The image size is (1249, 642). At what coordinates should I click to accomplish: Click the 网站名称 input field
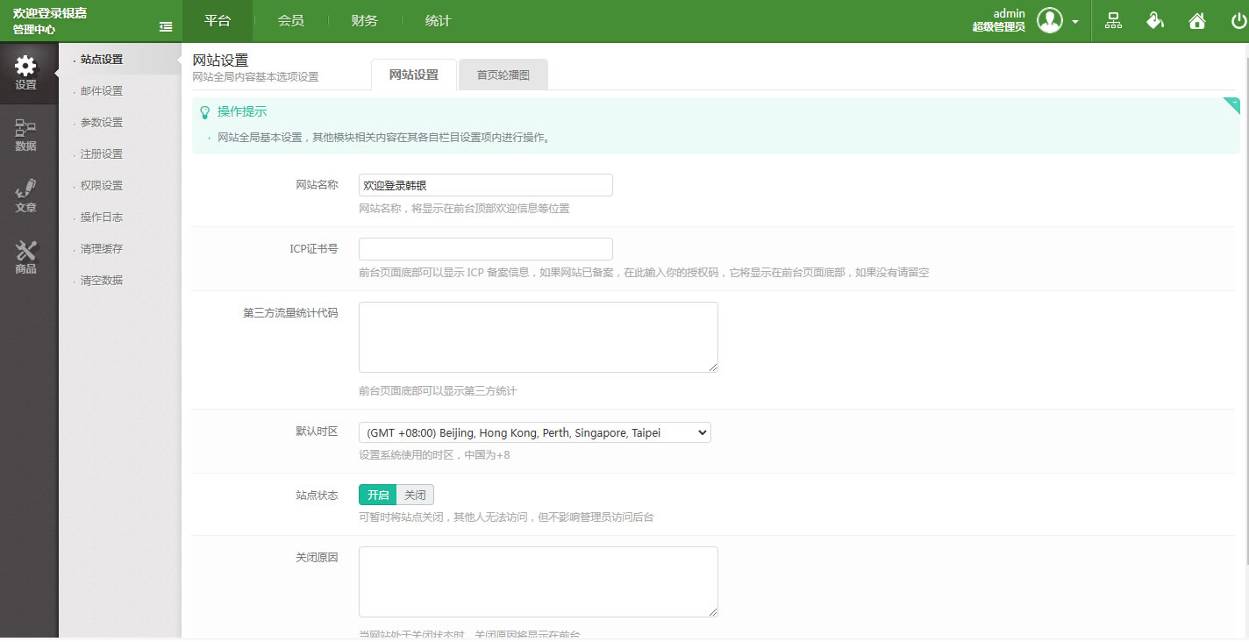pyautogui.click(x=485, y=185)
